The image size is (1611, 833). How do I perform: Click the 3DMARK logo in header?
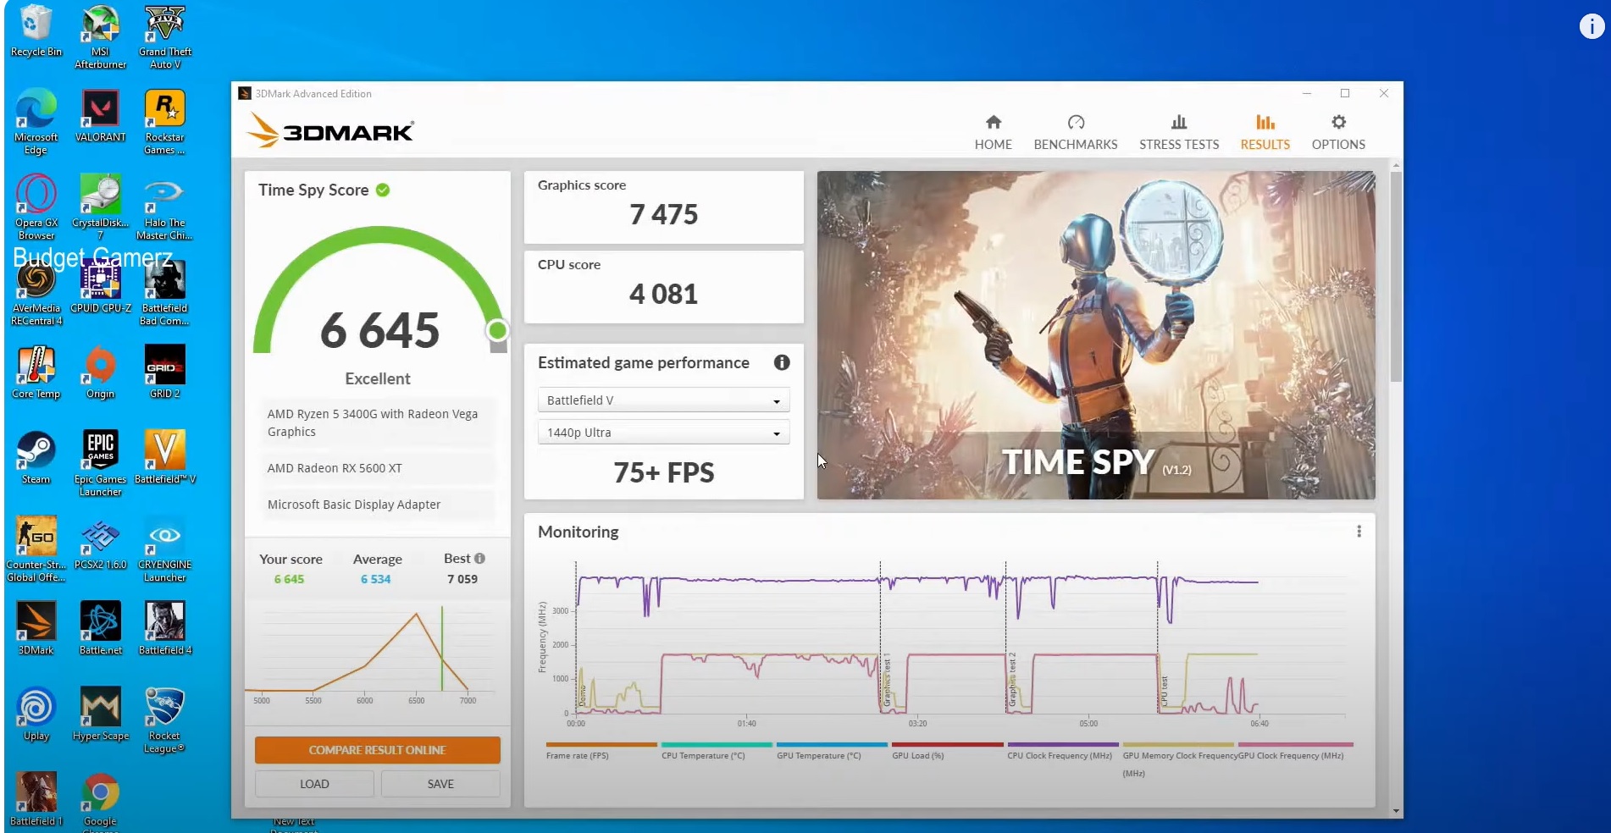[329, 132]
